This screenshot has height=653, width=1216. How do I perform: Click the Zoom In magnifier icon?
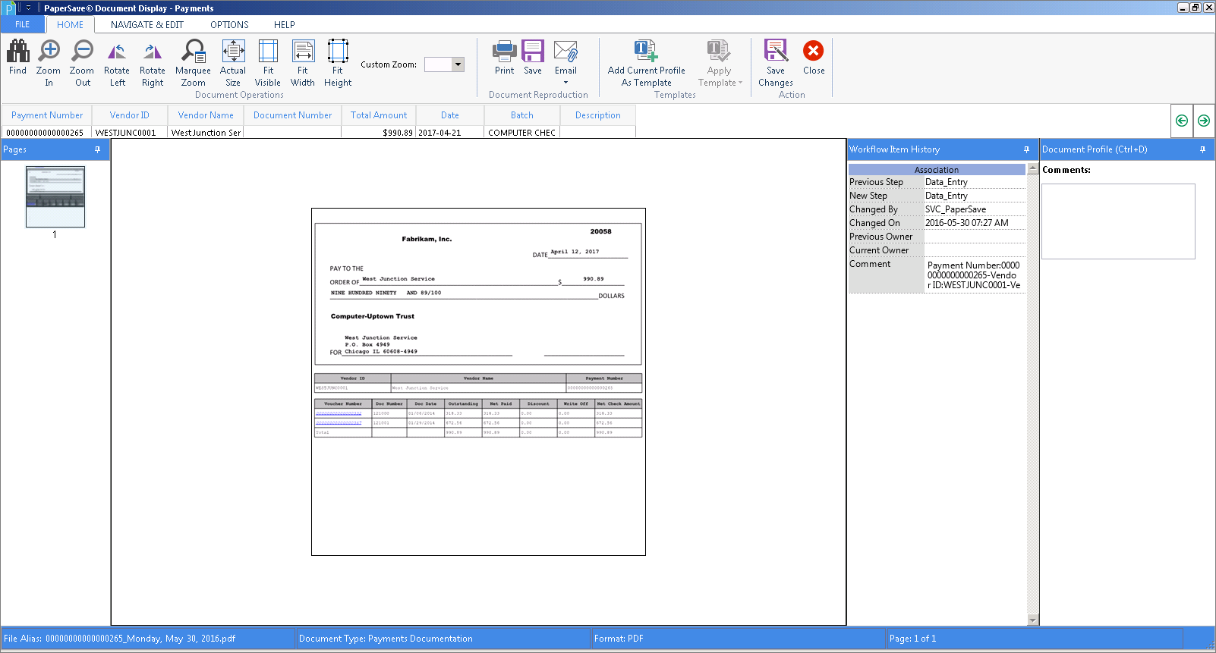click(49, 52)
